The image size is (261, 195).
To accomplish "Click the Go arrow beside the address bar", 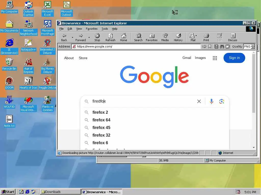I will (204, 47).
